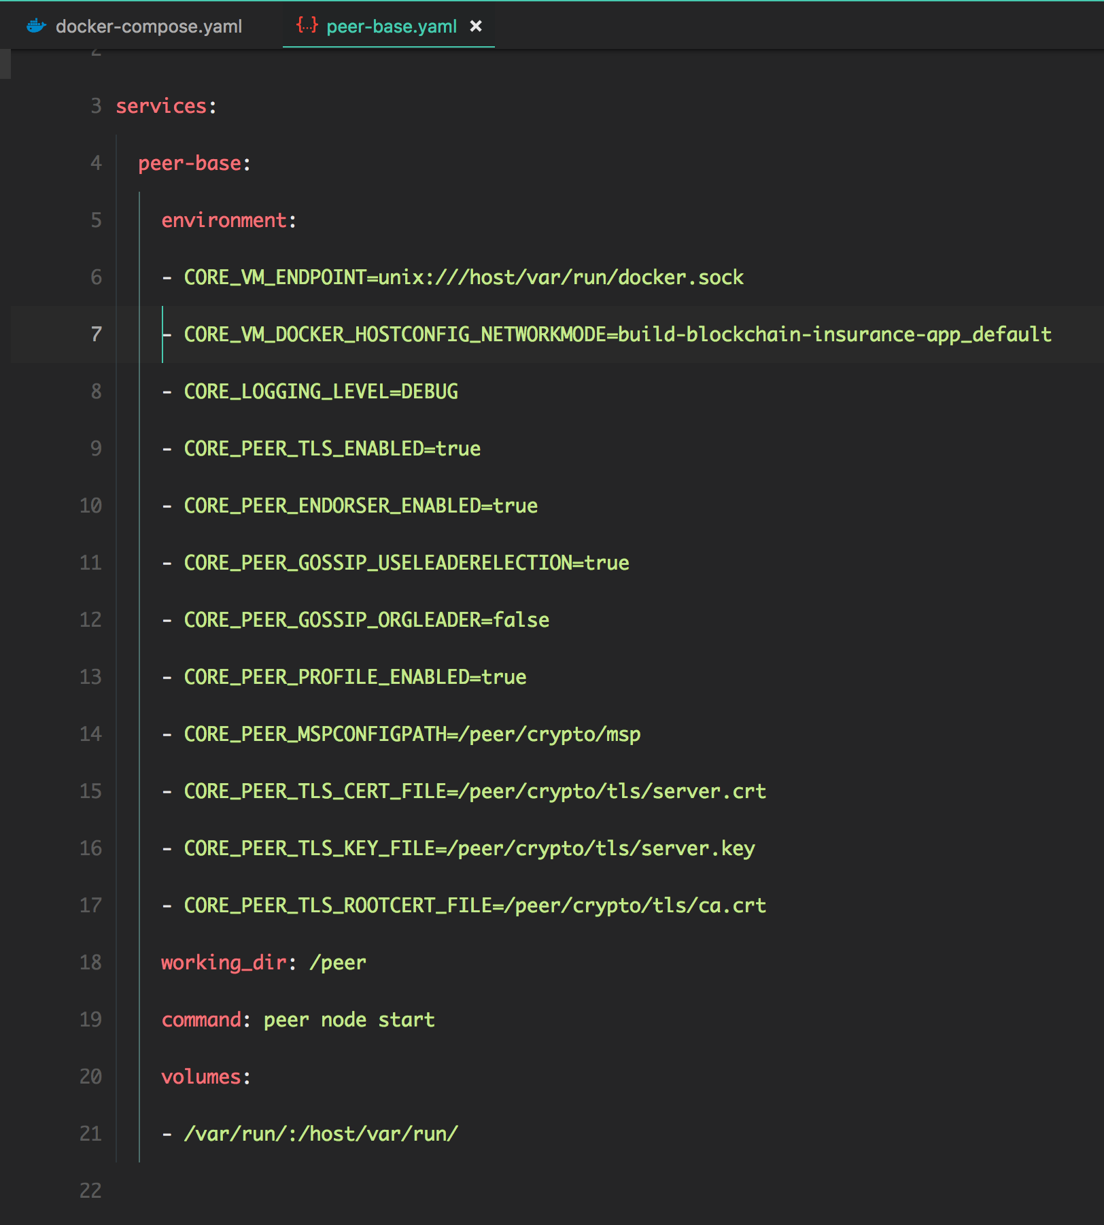Screen dimensions: 1104x1225
Task: Click the 'peer-base' key on line 4
Action: click(190, 163)
